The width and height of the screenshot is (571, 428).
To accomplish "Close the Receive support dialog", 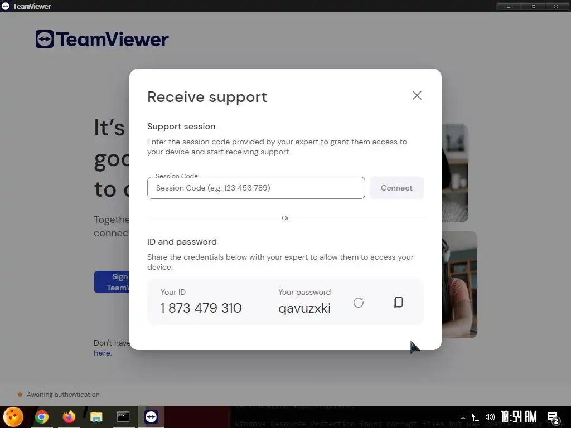I will [417, 95].
